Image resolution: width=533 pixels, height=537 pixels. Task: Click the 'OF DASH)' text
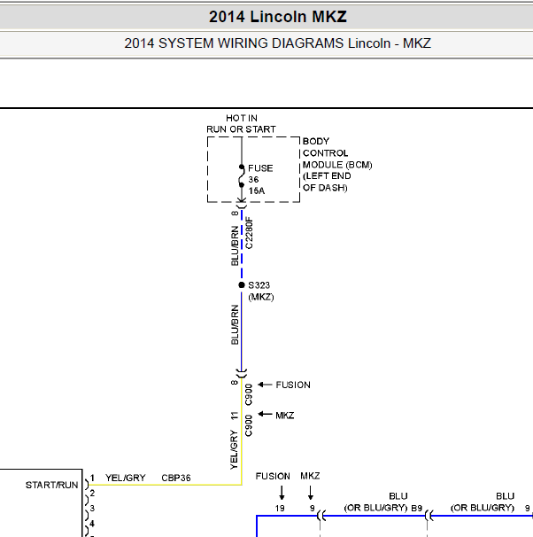pos(325,188)
